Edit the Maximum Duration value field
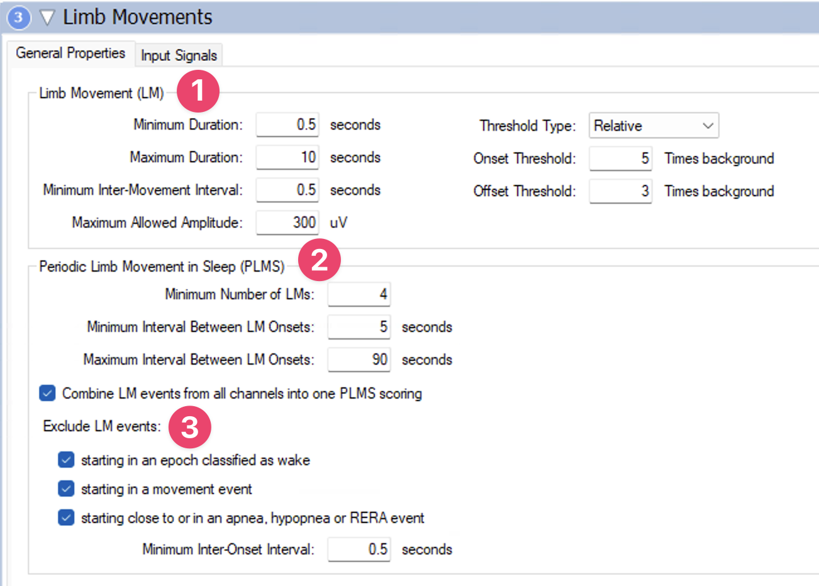819x586 pixels. (x=287, y=157)
